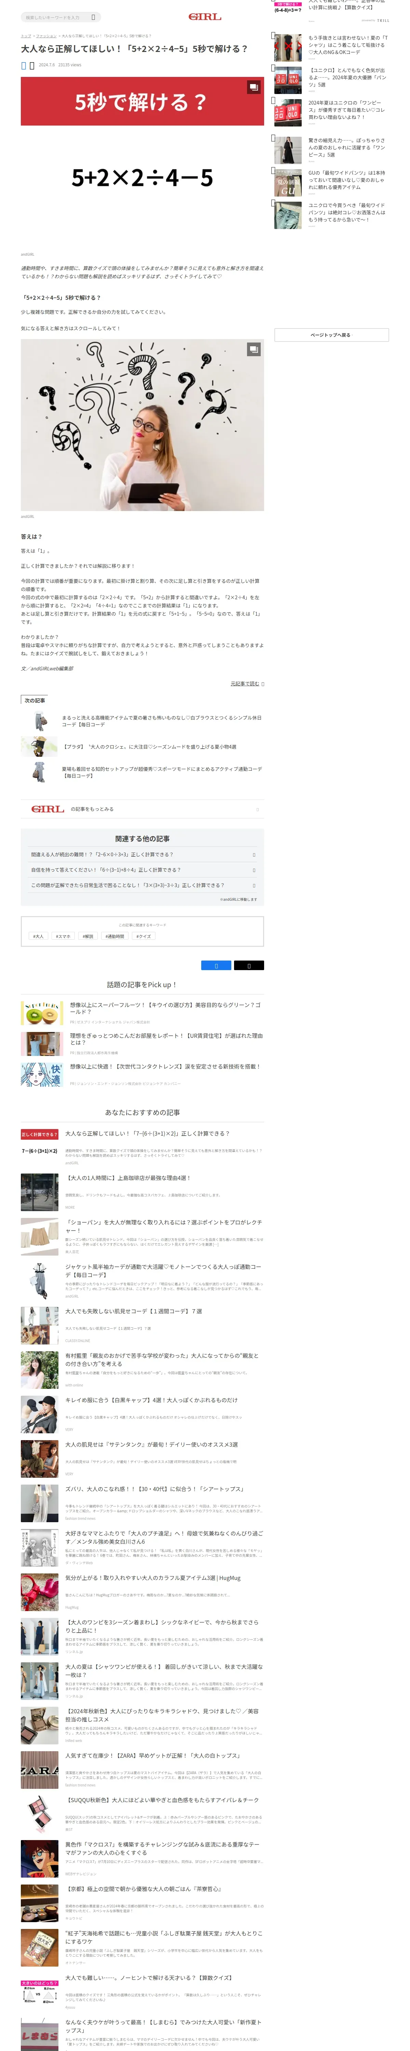Expand the 6÷(3−1)+8÷4 related article arrow
410x2051 pixels.
click(254, 870)
